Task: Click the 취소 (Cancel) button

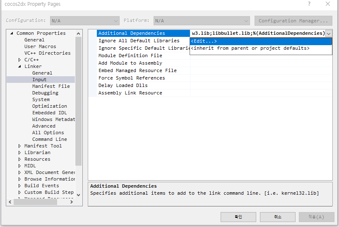Action: (x=278, y=217)
